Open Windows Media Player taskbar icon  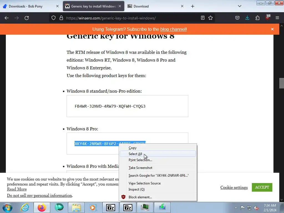[x=93, y=207]
